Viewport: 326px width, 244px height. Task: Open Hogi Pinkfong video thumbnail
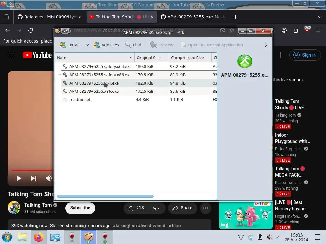[x=245, y=215]
